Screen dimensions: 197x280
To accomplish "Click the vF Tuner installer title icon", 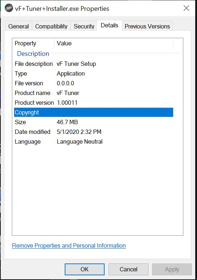I will tap(9, 8).
